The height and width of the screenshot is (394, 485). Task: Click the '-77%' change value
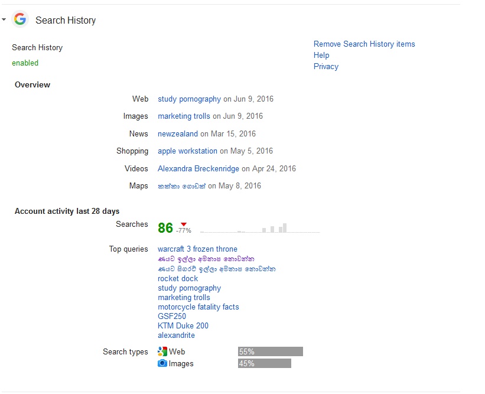pos(184,230)
